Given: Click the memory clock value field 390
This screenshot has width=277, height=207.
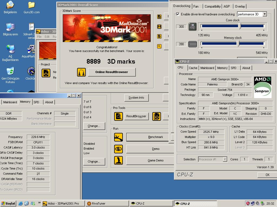Looking at the screenshot, I should (181, 44).
